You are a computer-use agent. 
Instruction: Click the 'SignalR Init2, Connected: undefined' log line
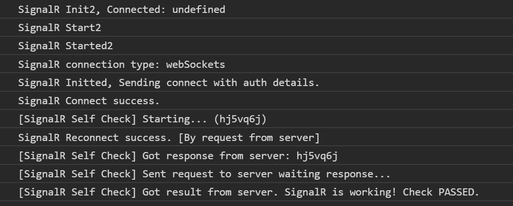[122, 10]
